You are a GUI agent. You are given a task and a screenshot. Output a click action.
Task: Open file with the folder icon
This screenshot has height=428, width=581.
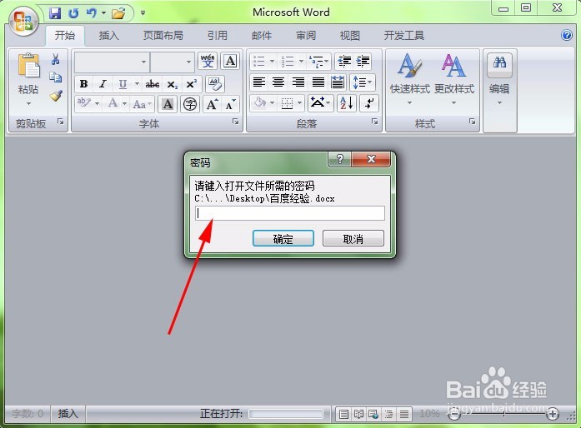[x=119, y=13]
